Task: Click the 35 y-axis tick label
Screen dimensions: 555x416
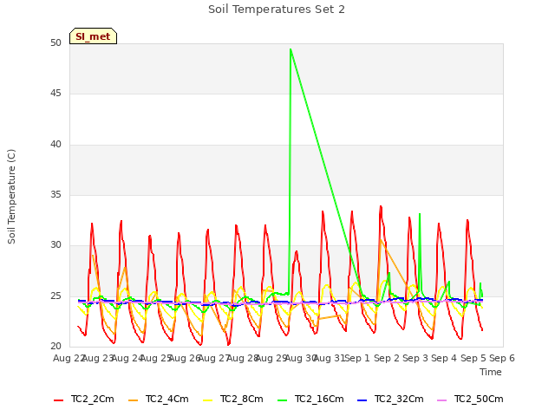Action: pyautogui.click(x=55, y=194)
